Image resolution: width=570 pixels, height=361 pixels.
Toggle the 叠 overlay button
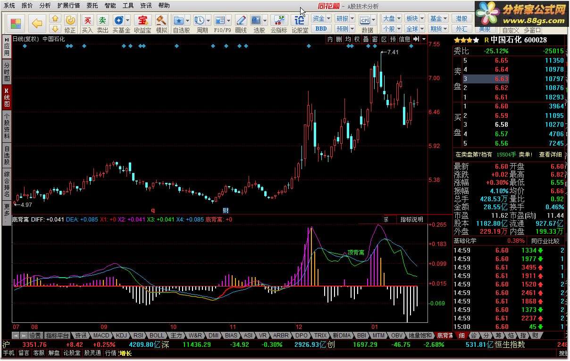click(x=366, y=39)
